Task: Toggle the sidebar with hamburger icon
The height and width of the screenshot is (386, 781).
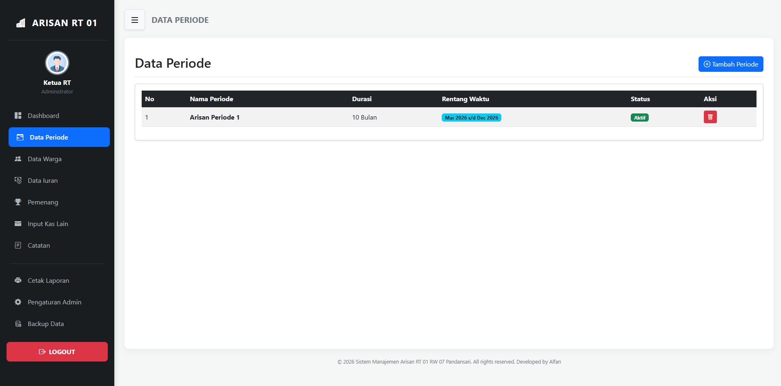Action: tap(135, 20)
